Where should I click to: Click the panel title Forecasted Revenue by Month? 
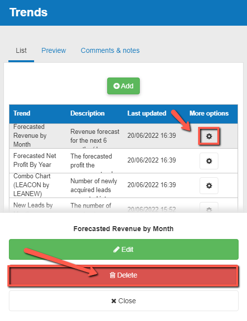click(x=123, y=229)
